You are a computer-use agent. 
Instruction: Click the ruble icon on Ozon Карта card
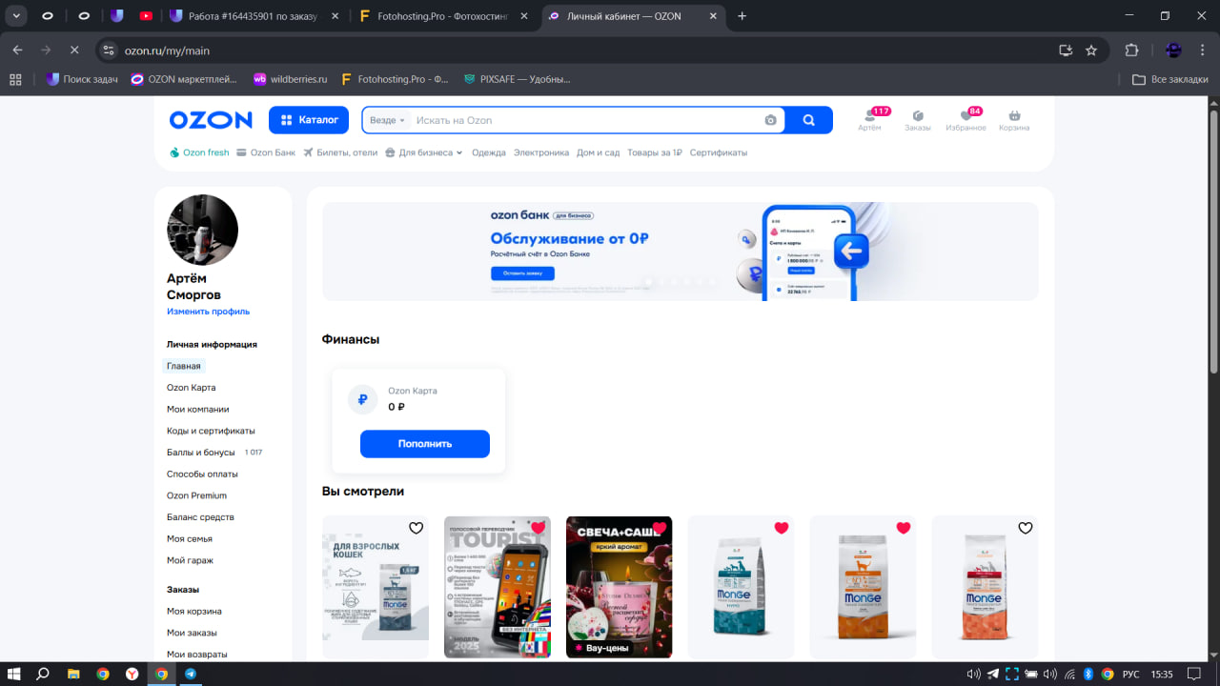[362, 400]
